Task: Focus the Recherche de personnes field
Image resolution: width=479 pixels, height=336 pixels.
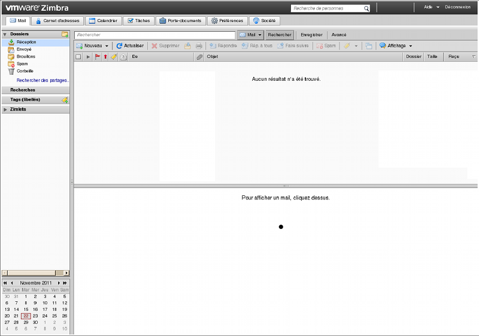Action: point(327,8)
